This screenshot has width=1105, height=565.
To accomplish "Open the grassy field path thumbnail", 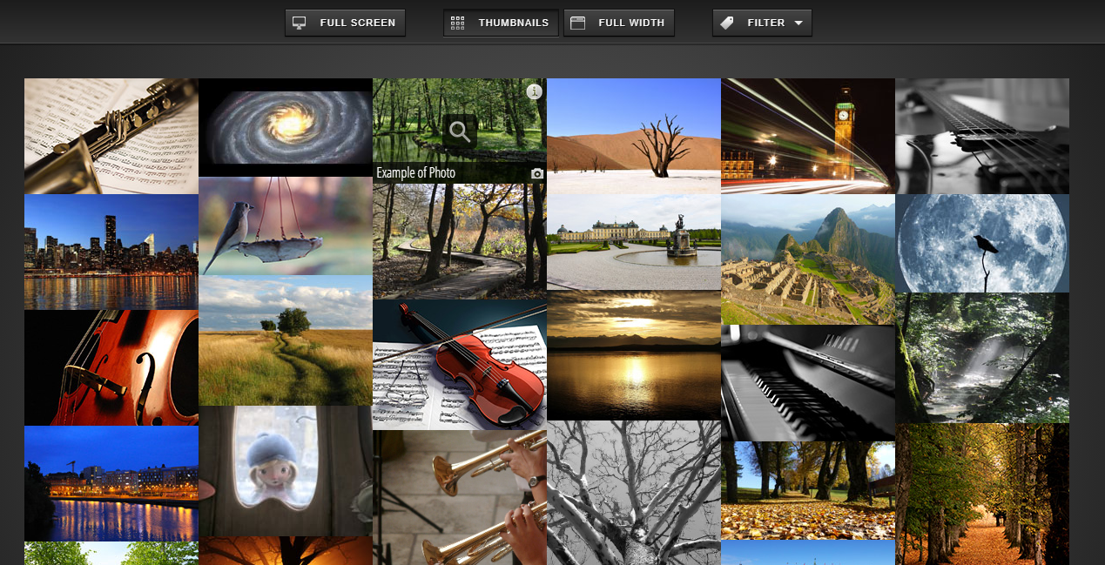I will click(x=286, y=340).
